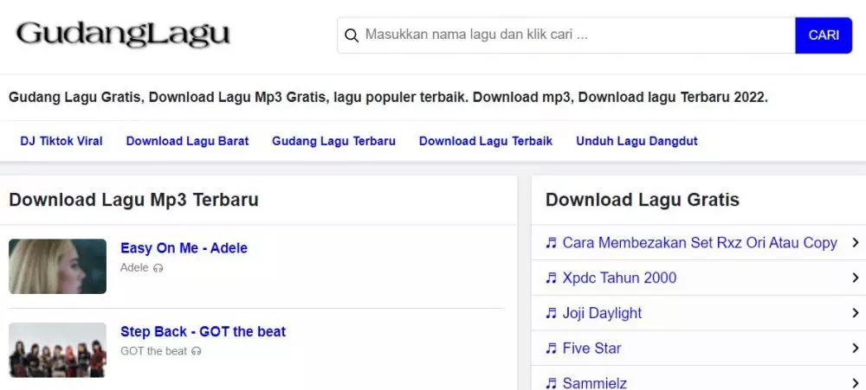Open Xpdc Tahun 2000 link
This screenshot has width=866, height=390.
click(x=619, y=278)
